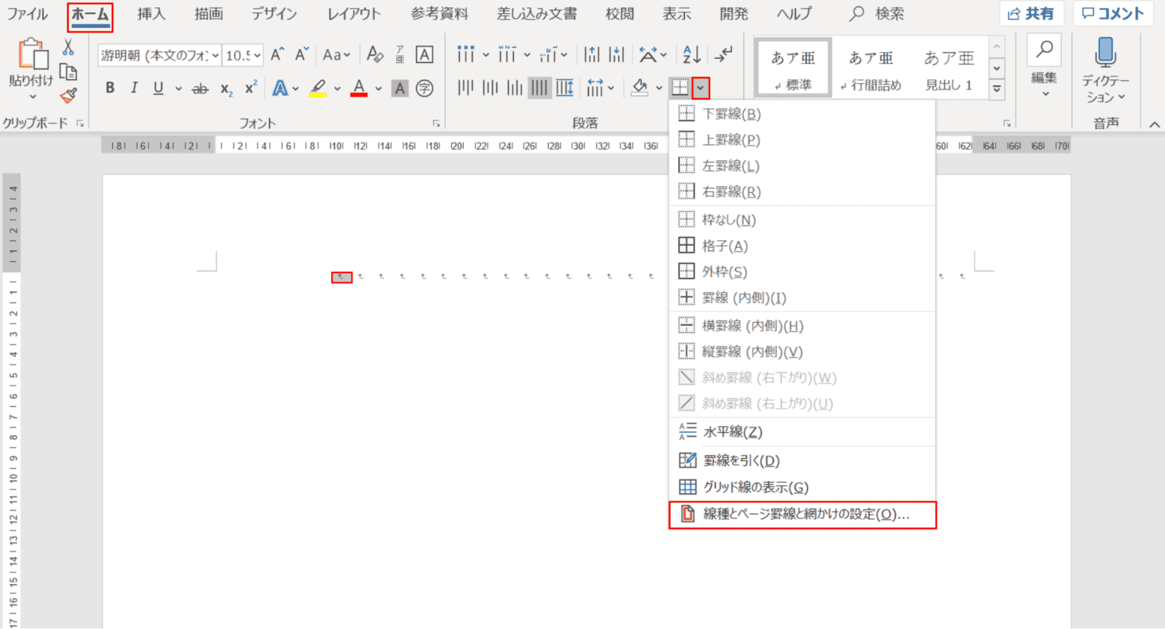Toggle Underline formatting
Screen dimensions: 1165x629
click(x=158, y=88)
